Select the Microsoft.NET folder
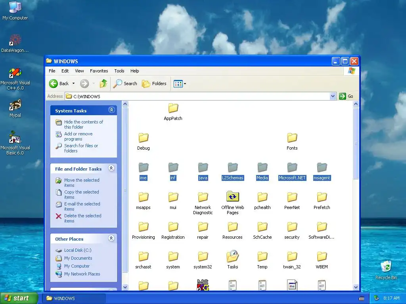Image resolution: width=406 pixels, height=304 pixels. point(292,171)
